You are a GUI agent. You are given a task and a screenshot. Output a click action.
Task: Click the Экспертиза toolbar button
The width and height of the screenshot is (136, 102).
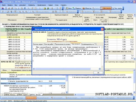(x=115, y=12)
